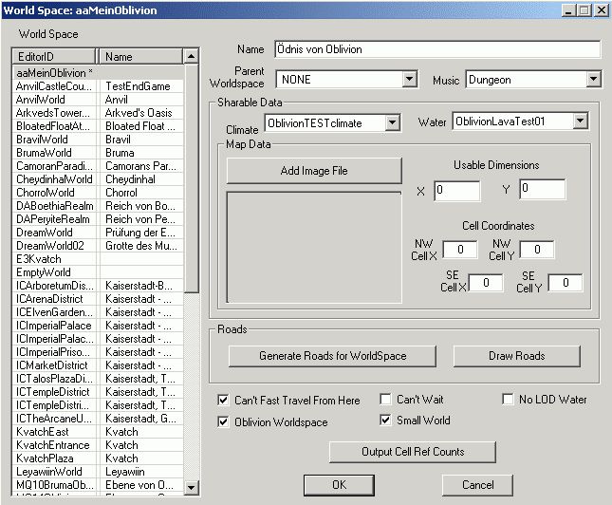Image resolution: width=612 pixels, height=505 pixels.
Task: Select the KvatchPlaza row
Action: (99, 458)
